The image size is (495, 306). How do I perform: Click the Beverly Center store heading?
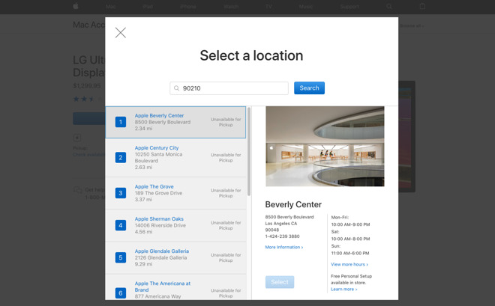[293, 205]
